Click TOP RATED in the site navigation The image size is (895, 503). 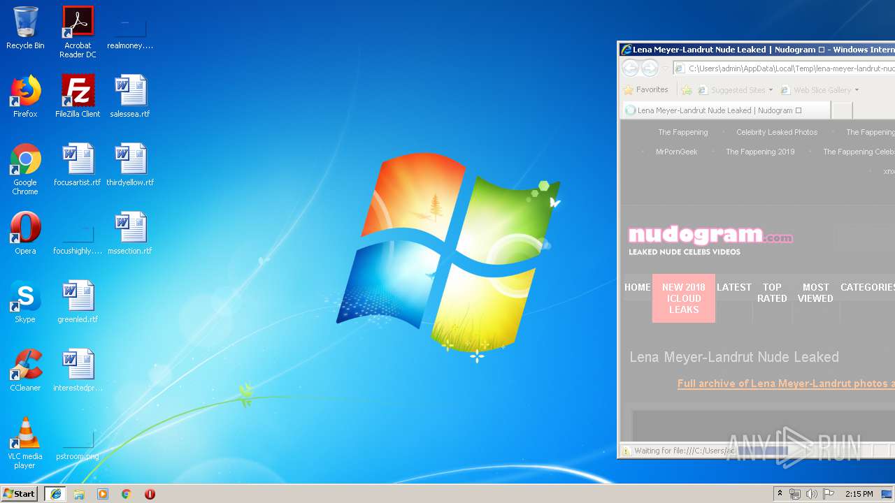pyautogui.click(x=772, y=293)
